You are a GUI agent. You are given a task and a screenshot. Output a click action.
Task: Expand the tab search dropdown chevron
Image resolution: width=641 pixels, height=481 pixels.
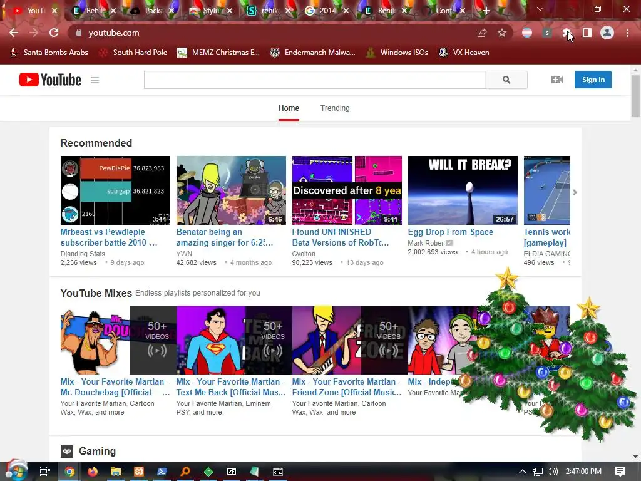(x=540, y=9)
